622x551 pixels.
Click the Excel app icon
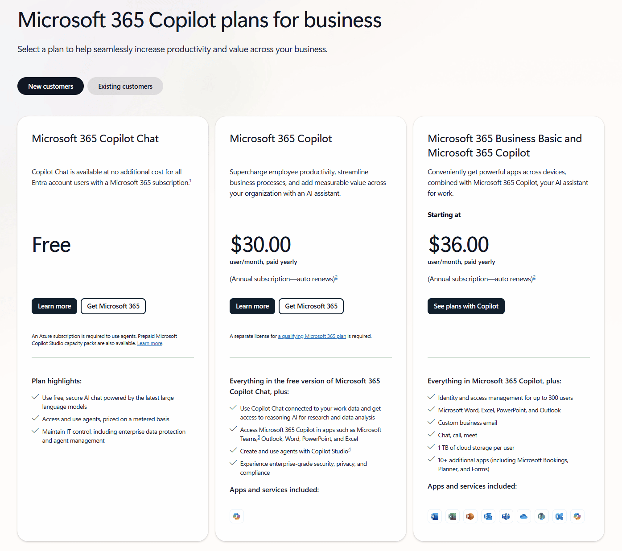coord(453,516)
